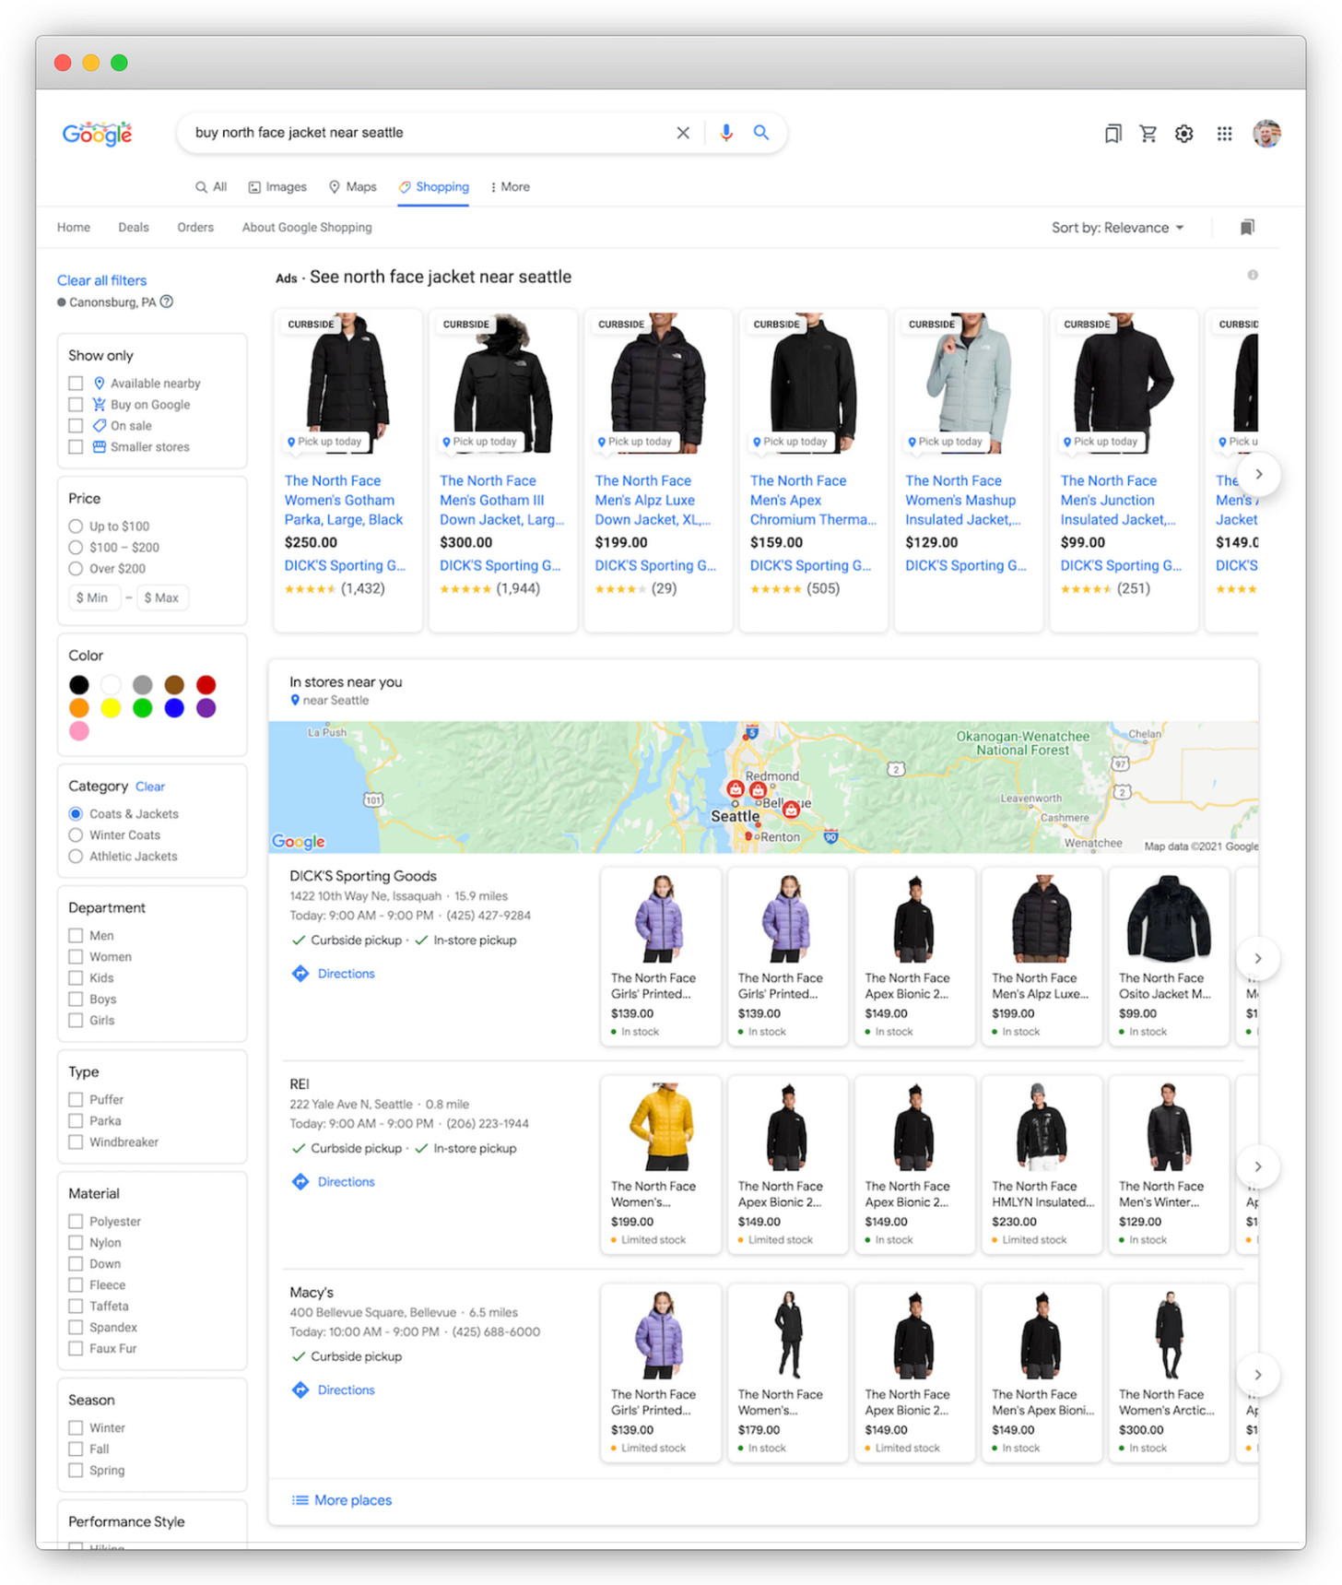Open saved items bookmark icon in header
Image resolution: width=1342 pixels, height=1585 pixels.
(x=1113, y=134)
